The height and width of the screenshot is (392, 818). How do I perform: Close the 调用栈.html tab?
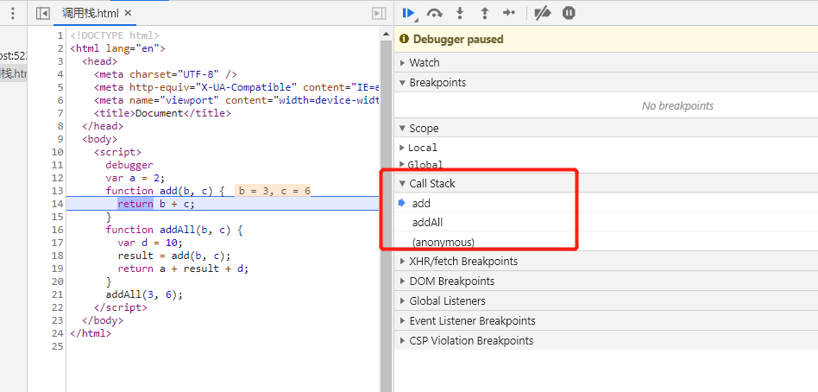[129, 13]
